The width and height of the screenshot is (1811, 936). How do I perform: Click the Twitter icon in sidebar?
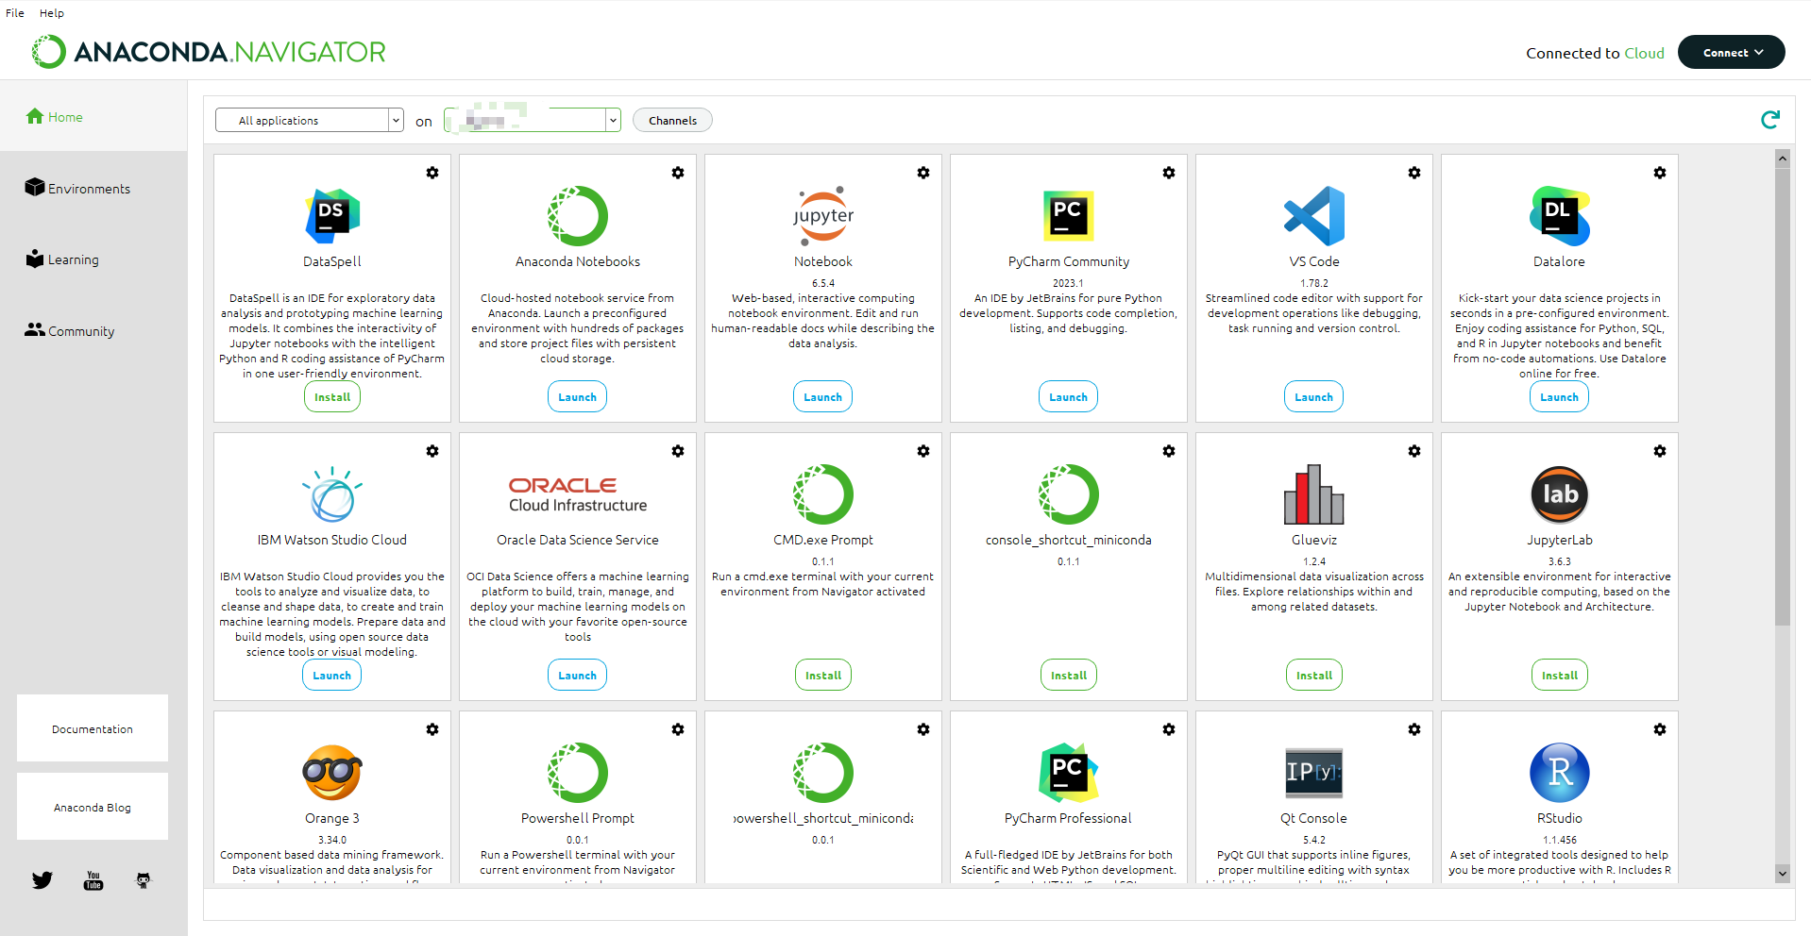point(42,880)
